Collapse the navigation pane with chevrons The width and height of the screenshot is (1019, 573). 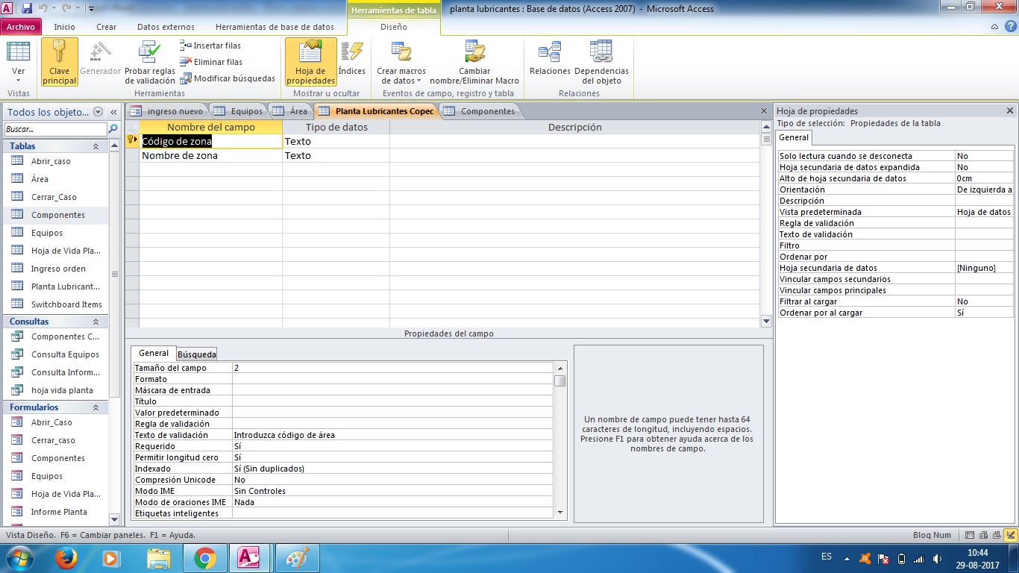(114, 112)
